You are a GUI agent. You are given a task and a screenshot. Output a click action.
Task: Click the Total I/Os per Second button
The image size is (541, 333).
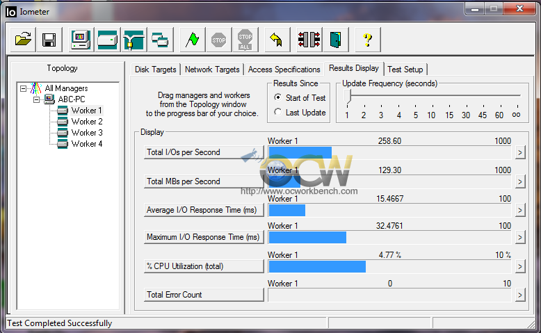pyautogui.click(x=204, y=152)
